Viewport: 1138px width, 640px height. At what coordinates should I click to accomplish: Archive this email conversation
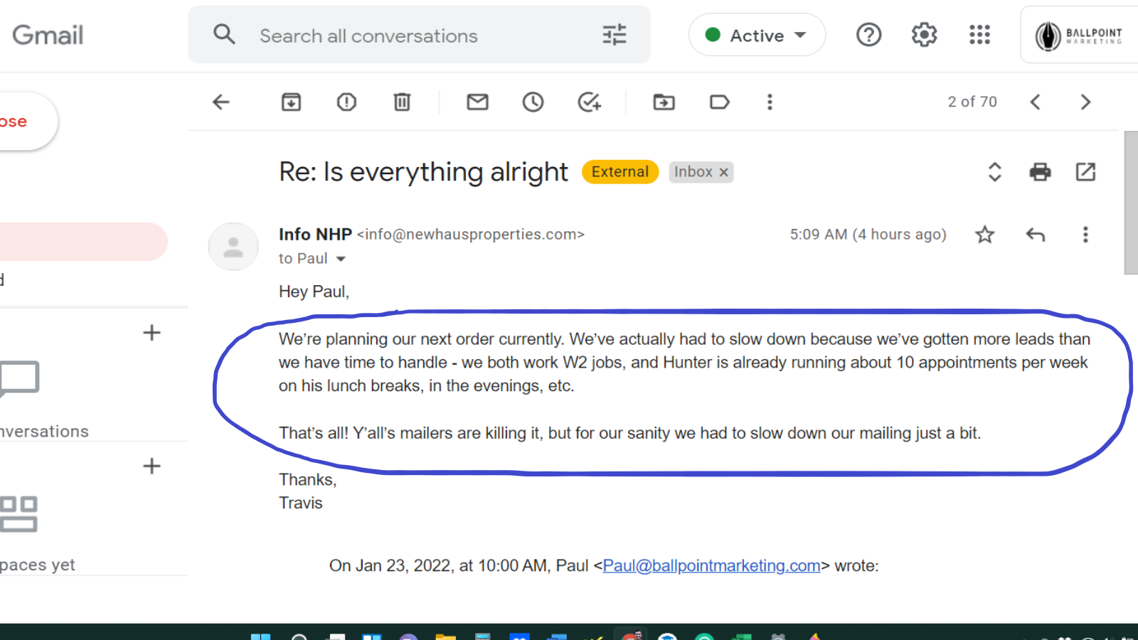click(x=291, y=102)
